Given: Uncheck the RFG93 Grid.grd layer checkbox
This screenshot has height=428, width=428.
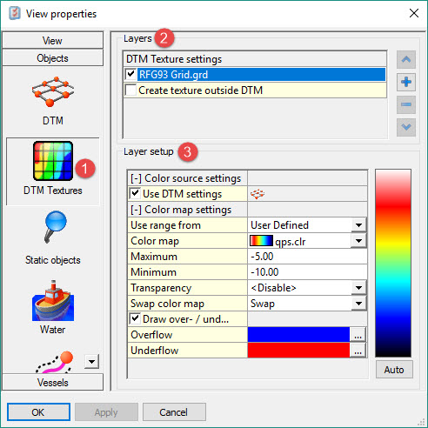Looking at the screenshot, I should (130, 74).
